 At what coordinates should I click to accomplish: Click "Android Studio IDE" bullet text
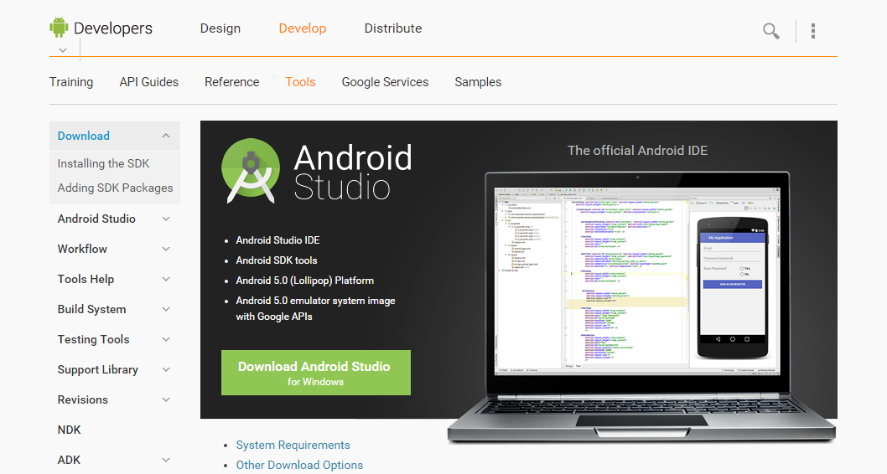[278, 240]
